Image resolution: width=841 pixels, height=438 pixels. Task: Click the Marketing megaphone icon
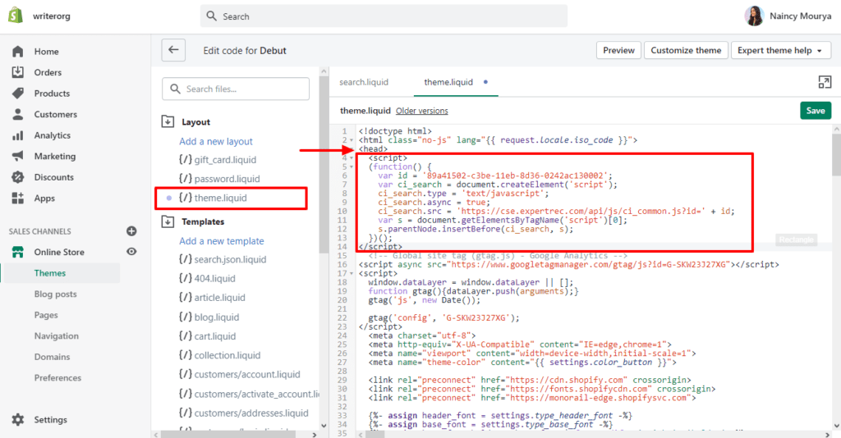point(18,157)
